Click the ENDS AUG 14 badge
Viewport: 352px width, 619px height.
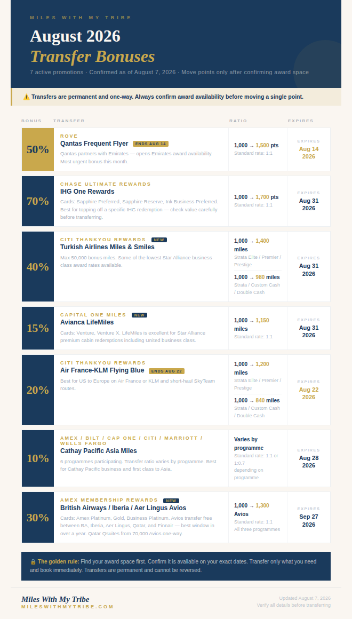151,144
